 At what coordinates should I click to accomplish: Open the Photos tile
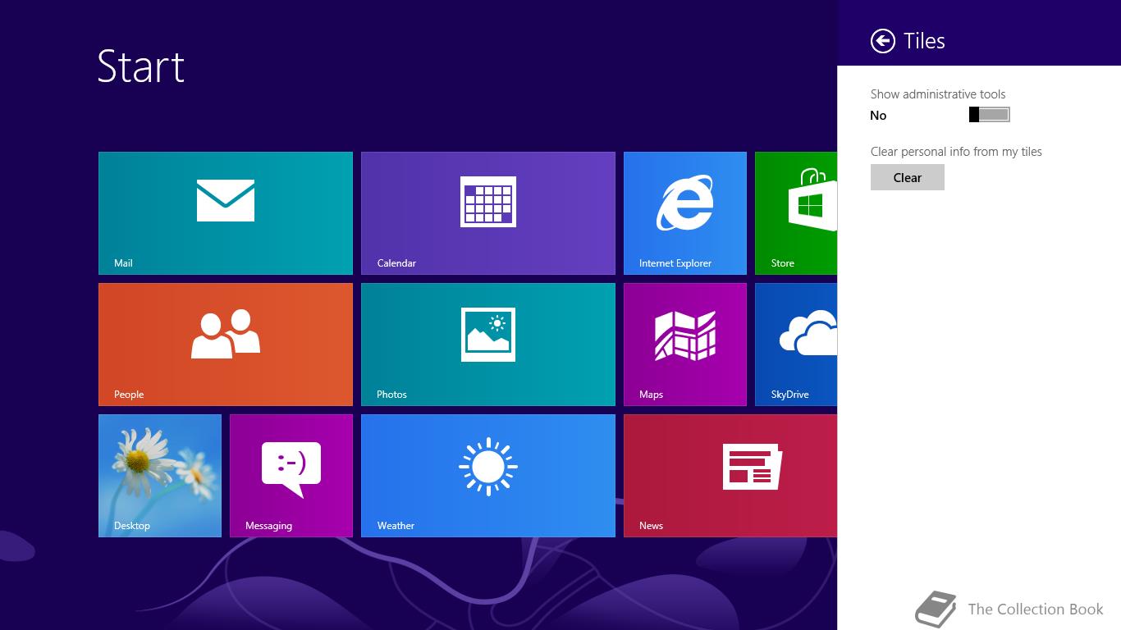488,345
